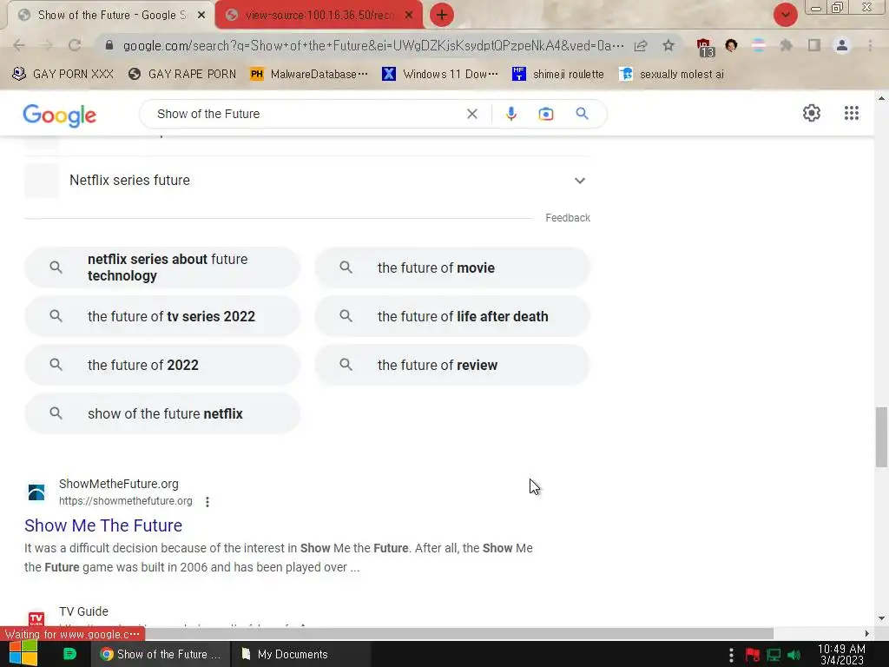This screenshot has height=667, width=889.
Task: Open the extensions puzzle piece menu
Action: coord(786,45)
